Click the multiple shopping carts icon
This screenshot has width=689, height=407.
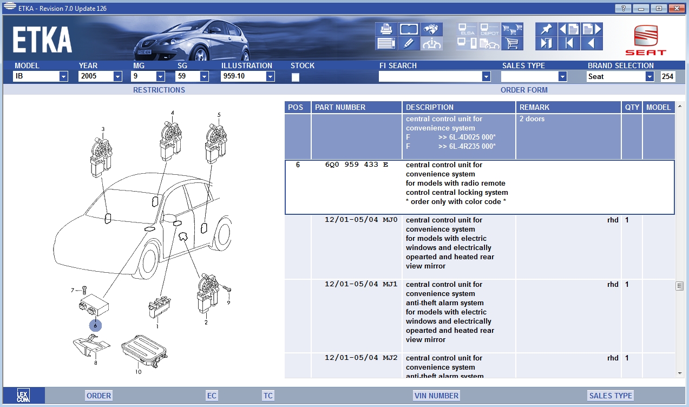coord(512,29)
